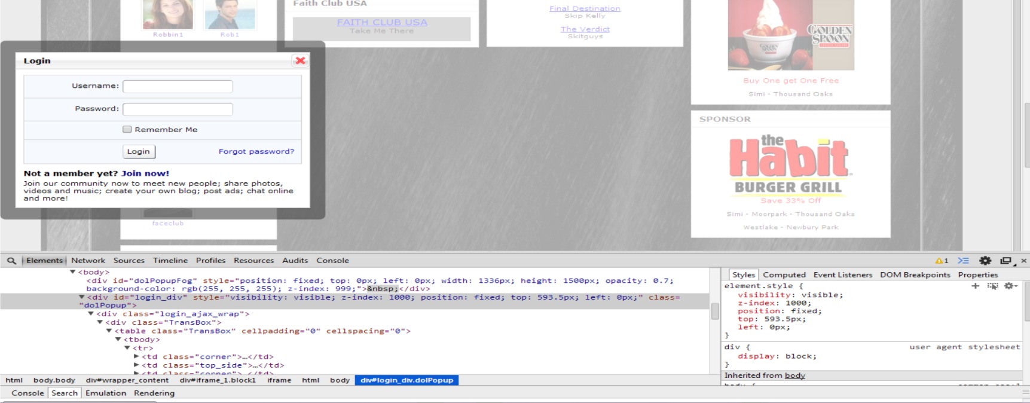Switch to Computed styles tab
The height and width of the screenshot is (403, 1030).
pyautogui.click(x=784, y=275)
